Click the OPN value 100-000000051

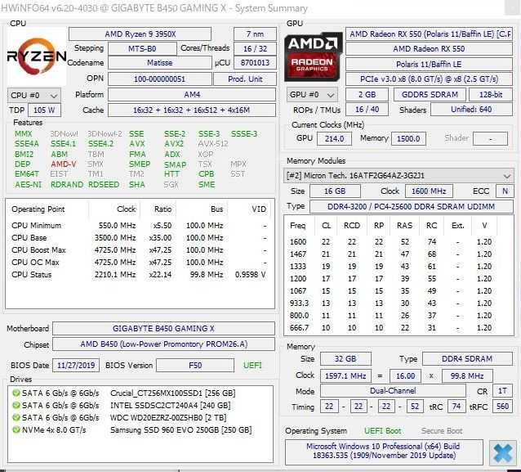pyautogui.click(x=159, y=79)
